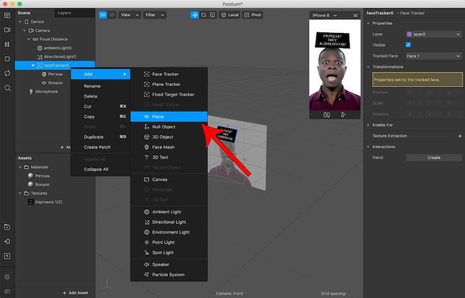Expand the Enable For section

(x=382, y=125)
